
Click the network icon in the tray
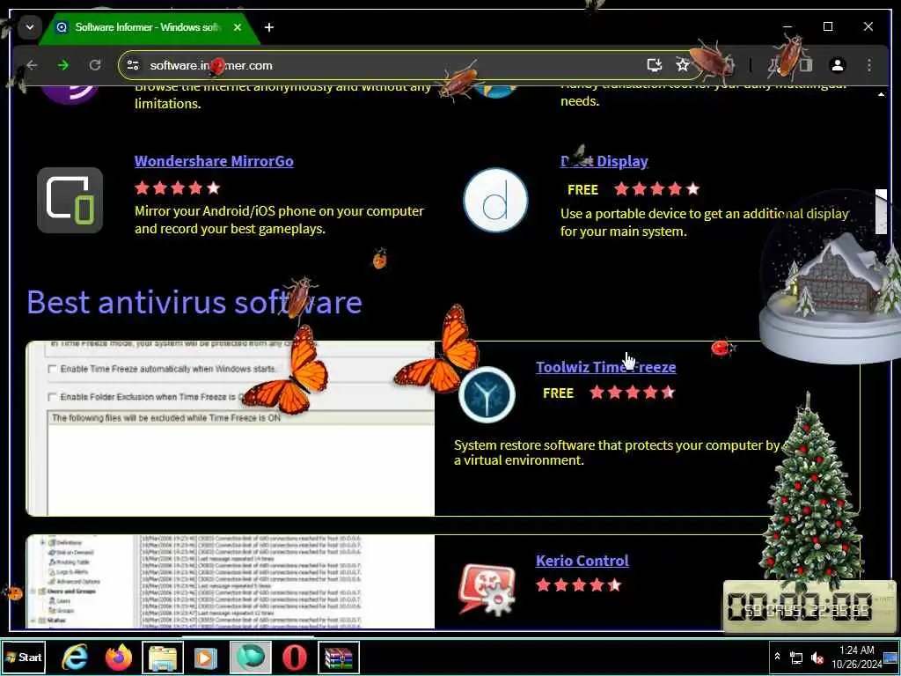tap(796, 658)
